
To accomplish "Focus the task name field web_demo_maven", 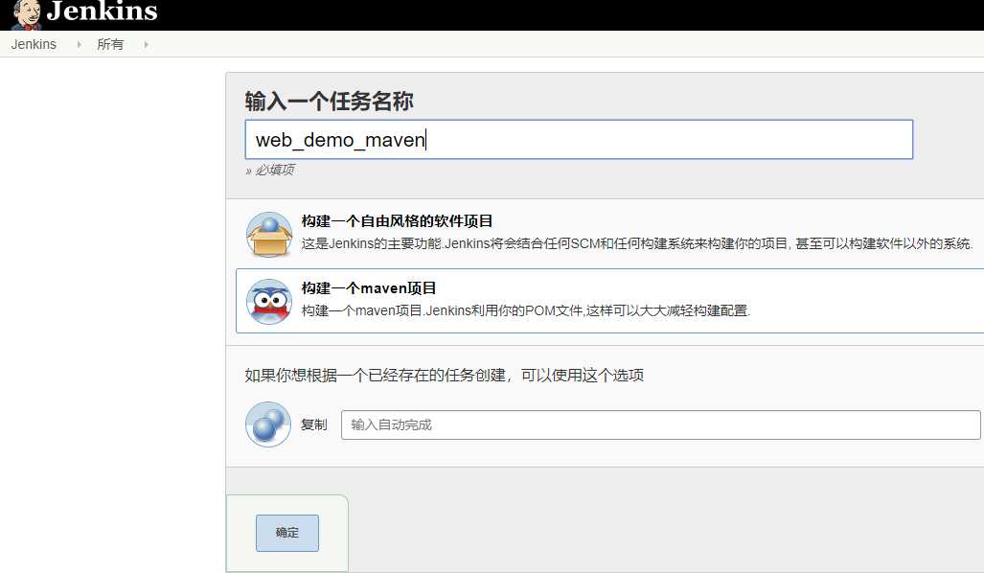I will (579, 139).
